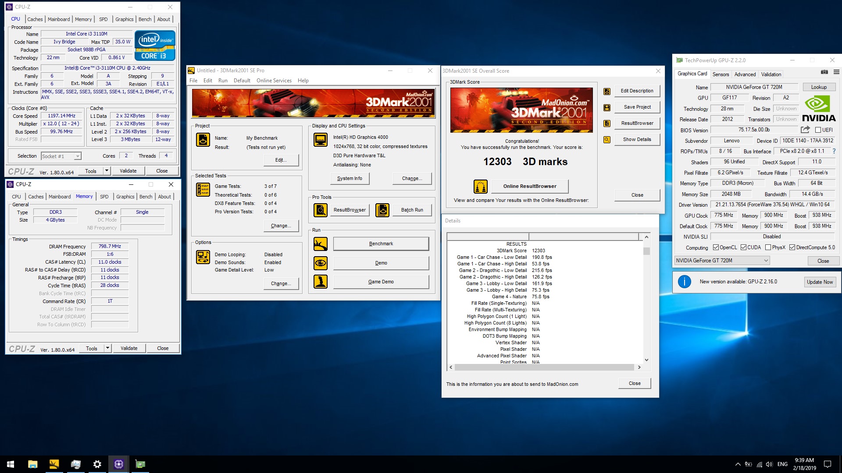Show hidden system tray icons chevron
This screenshot has width=842, height=473.
click(x=738, y=464)
